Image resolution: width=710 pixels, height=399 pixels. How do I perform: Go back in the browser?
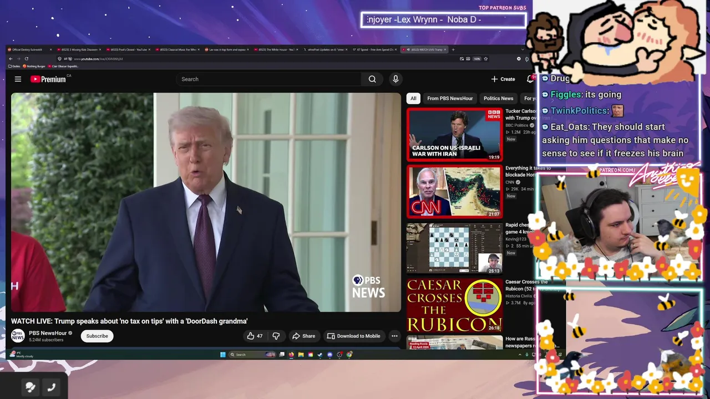tap(11, 59)
